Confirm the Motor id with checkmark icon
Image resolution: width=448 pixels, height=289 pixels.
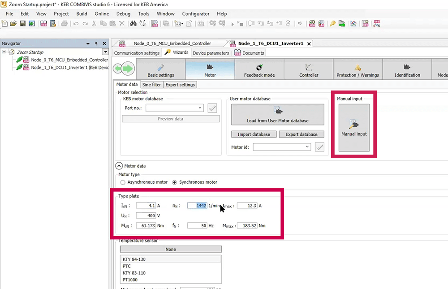pos(319,147)
